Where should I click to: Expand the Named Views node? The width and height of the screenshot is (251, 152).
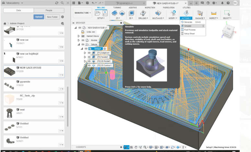pos(79,36)
